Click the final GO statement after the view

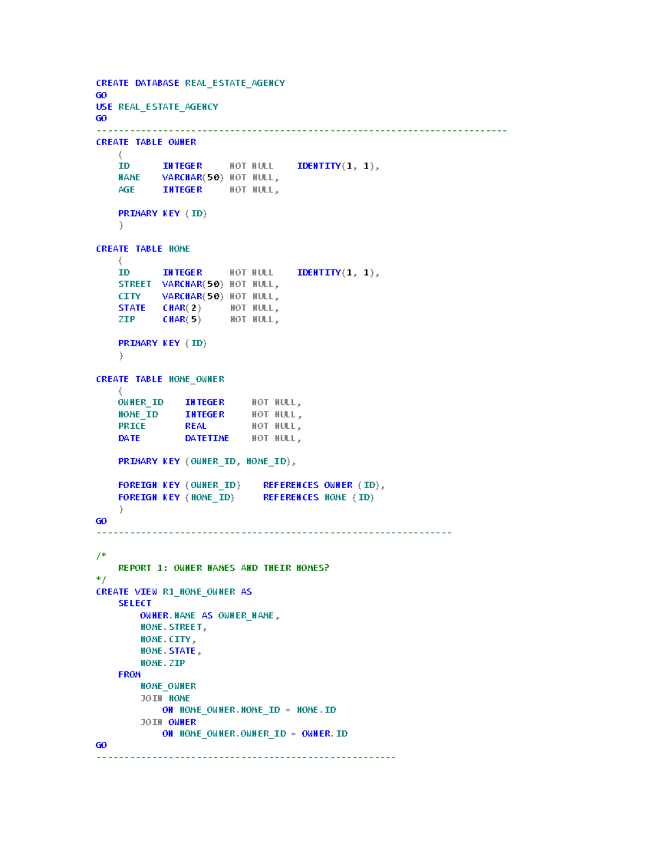(x=100, y=745)
